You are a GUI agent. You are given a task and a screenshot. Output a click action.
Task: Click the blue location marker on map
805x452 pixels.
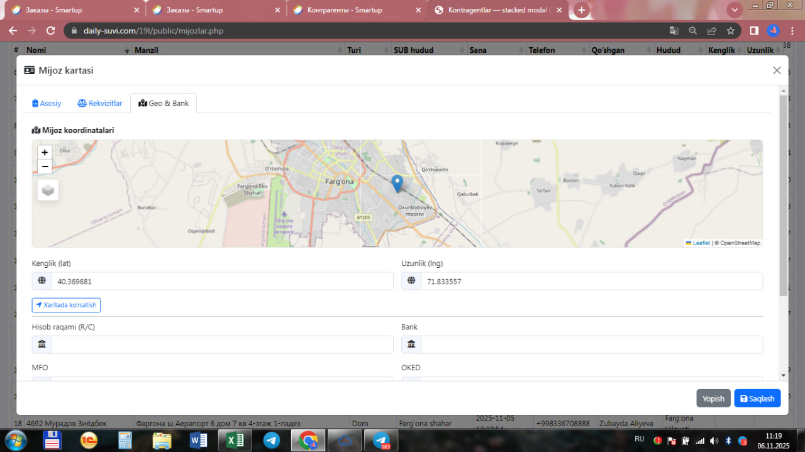[x=397, y=183]
